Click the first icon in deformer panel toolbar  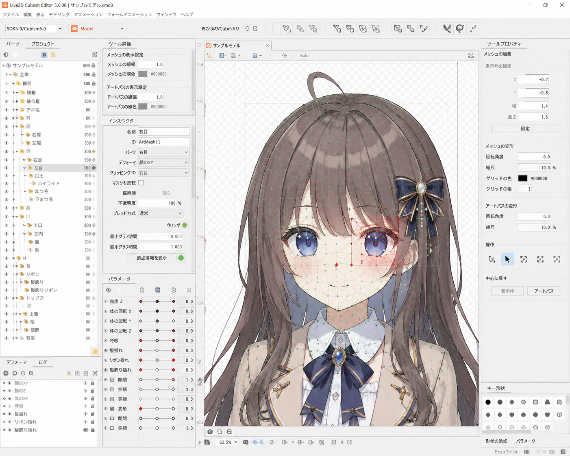6,373
